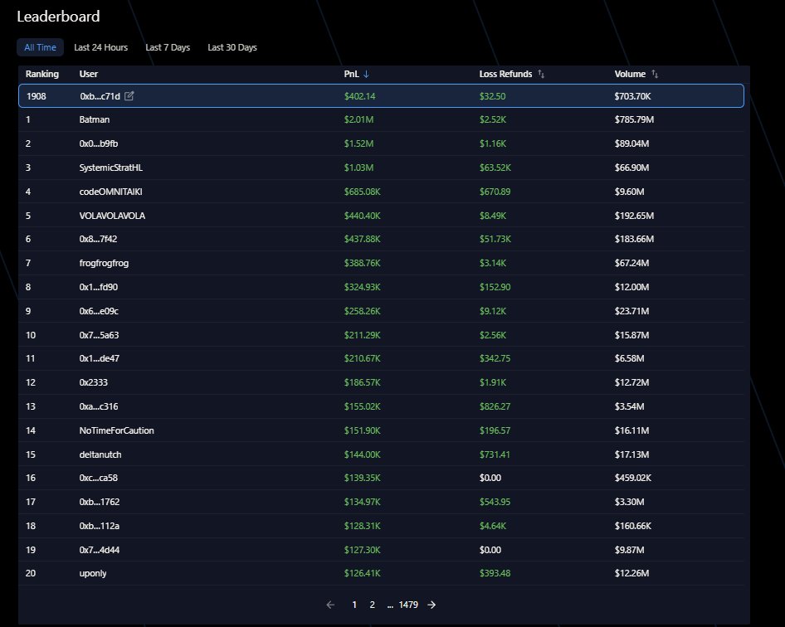Click the Loss Refunds sort arrows icon

tap(541, 74)
